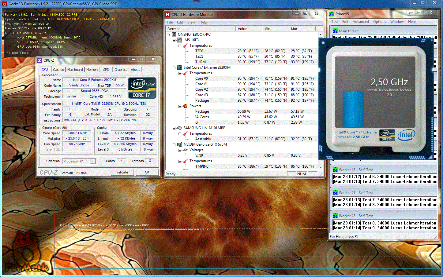This screenshot has width=443, height=277.
Task: Click the HWMonitor vertical scrollbar up arrow
Action: [321, 34]
